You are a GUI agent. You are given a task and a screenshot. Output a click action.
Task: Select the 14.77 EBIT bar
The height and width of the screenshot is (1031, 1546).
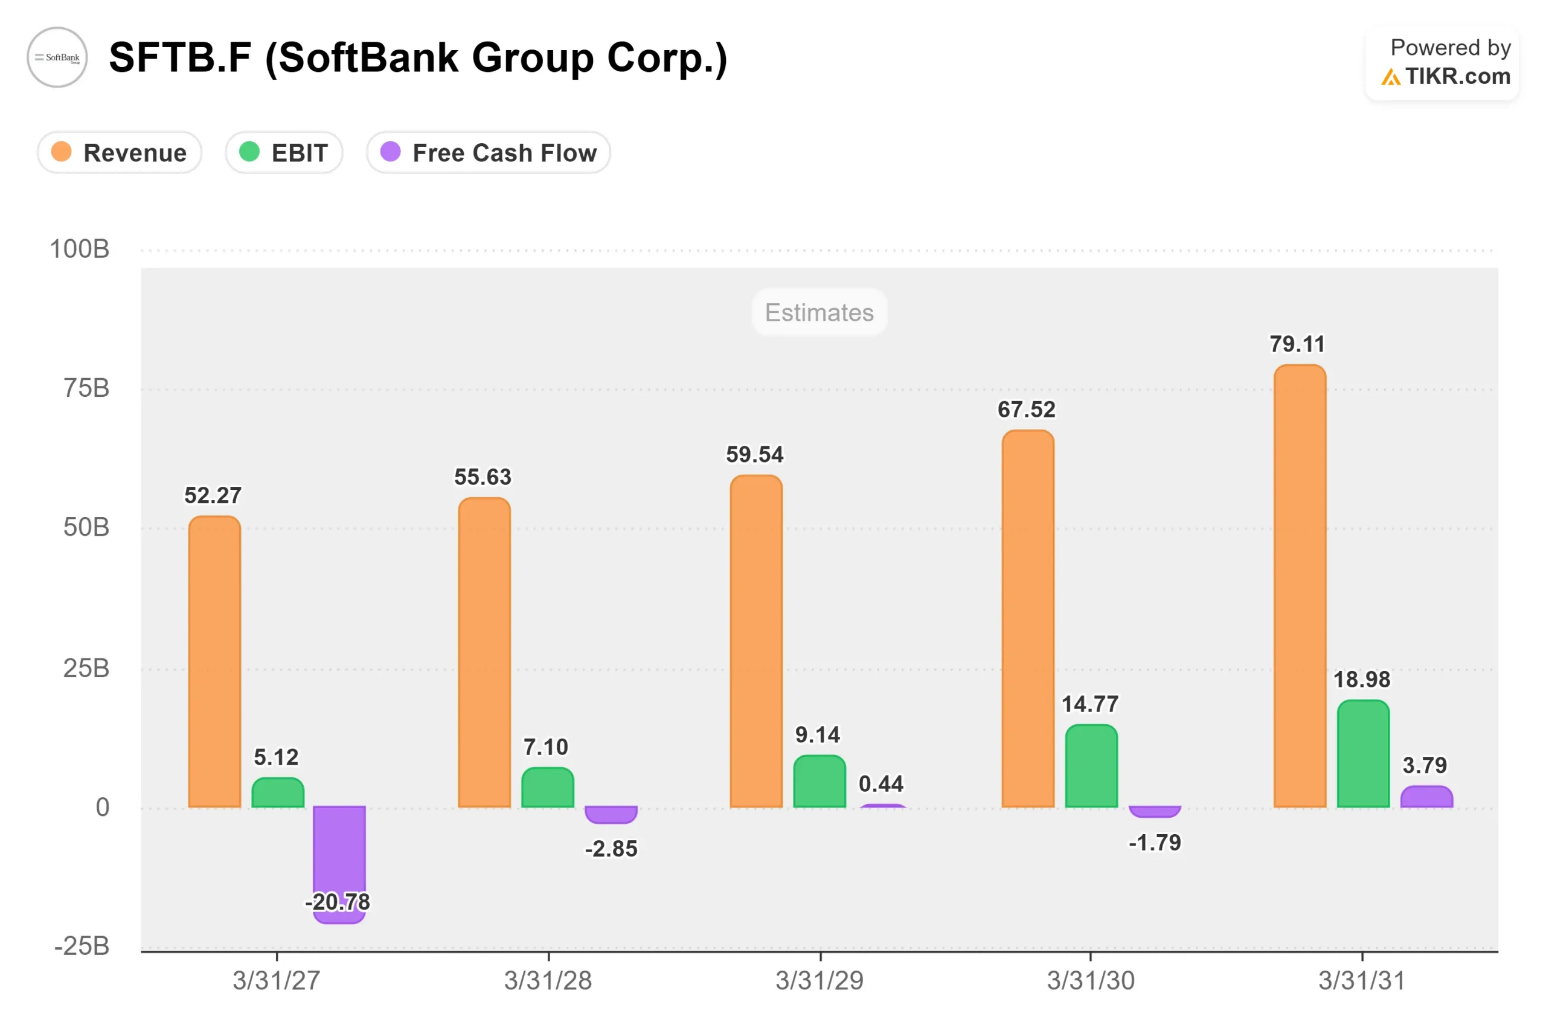click(1092, 766)
